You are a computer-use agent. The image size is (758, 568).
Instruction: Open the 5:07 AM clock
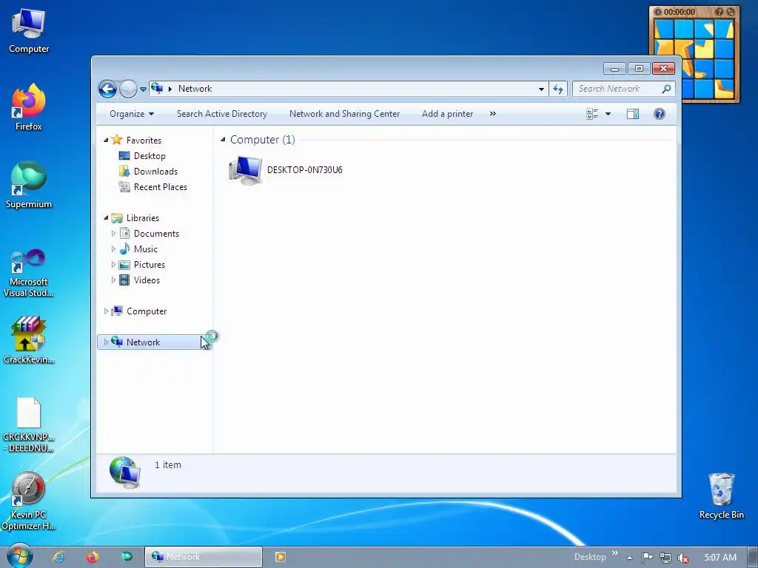tap(720, 558)
